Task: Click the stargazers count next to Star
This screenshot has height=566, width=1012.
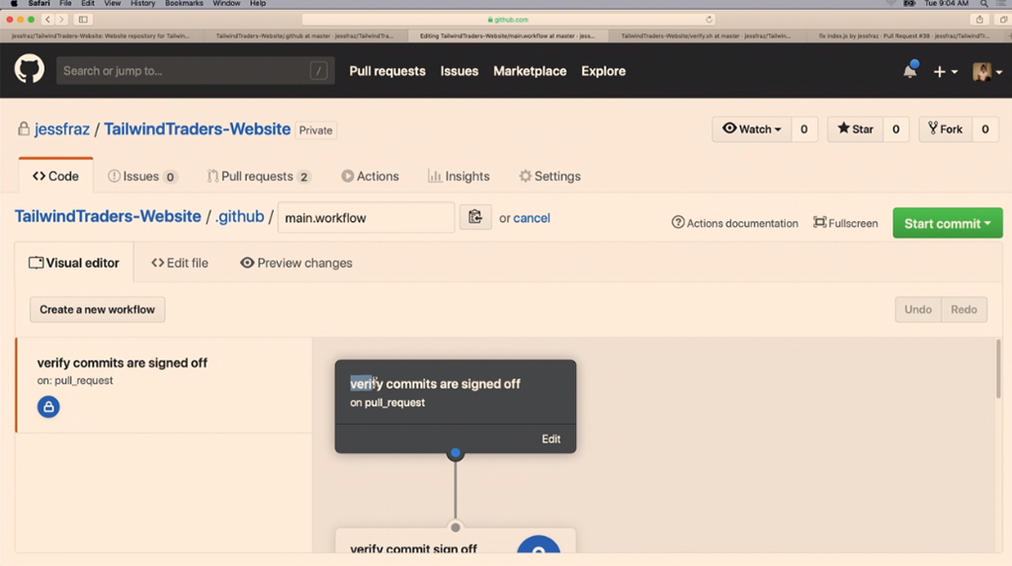Action: pyautogui.click(x=895, y=129)
